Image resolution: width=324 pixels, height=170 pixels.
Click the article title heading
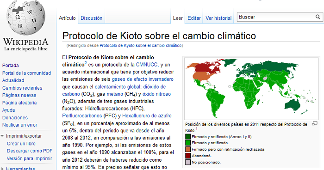(x=159, y=36)
